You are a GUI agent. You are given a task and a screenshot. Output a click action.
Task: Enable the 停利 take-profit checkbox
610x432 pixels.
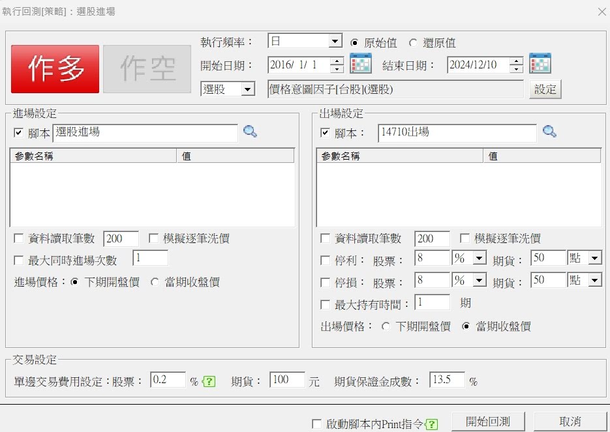point(326,261)
